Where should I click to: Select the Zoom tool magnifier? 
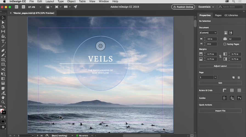(3, 102)
